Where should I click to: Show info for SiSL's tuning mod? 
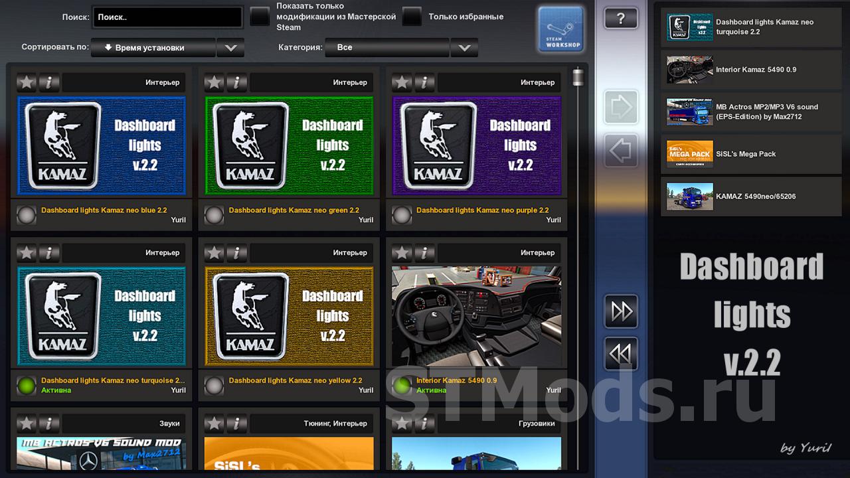tap(237, 424)
